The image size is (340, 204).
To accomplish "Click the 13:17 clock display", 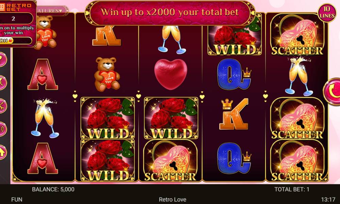I will point(328,200).
